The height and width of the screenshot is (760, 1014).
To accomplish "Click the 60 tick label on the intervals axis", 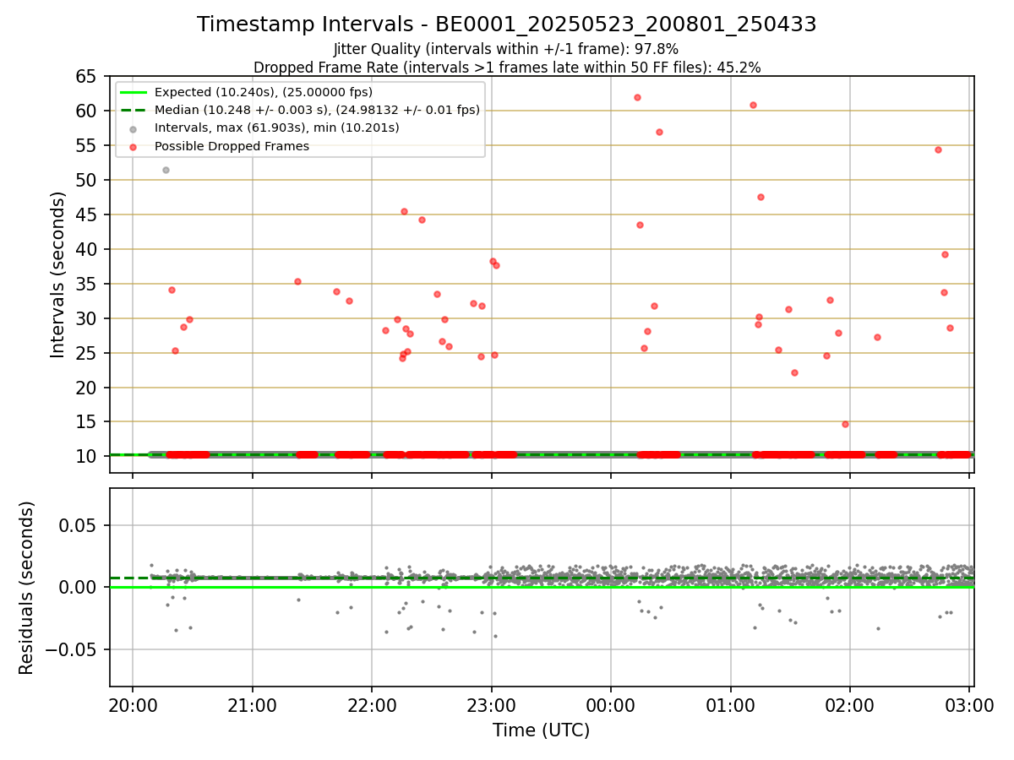I will 87,111.
